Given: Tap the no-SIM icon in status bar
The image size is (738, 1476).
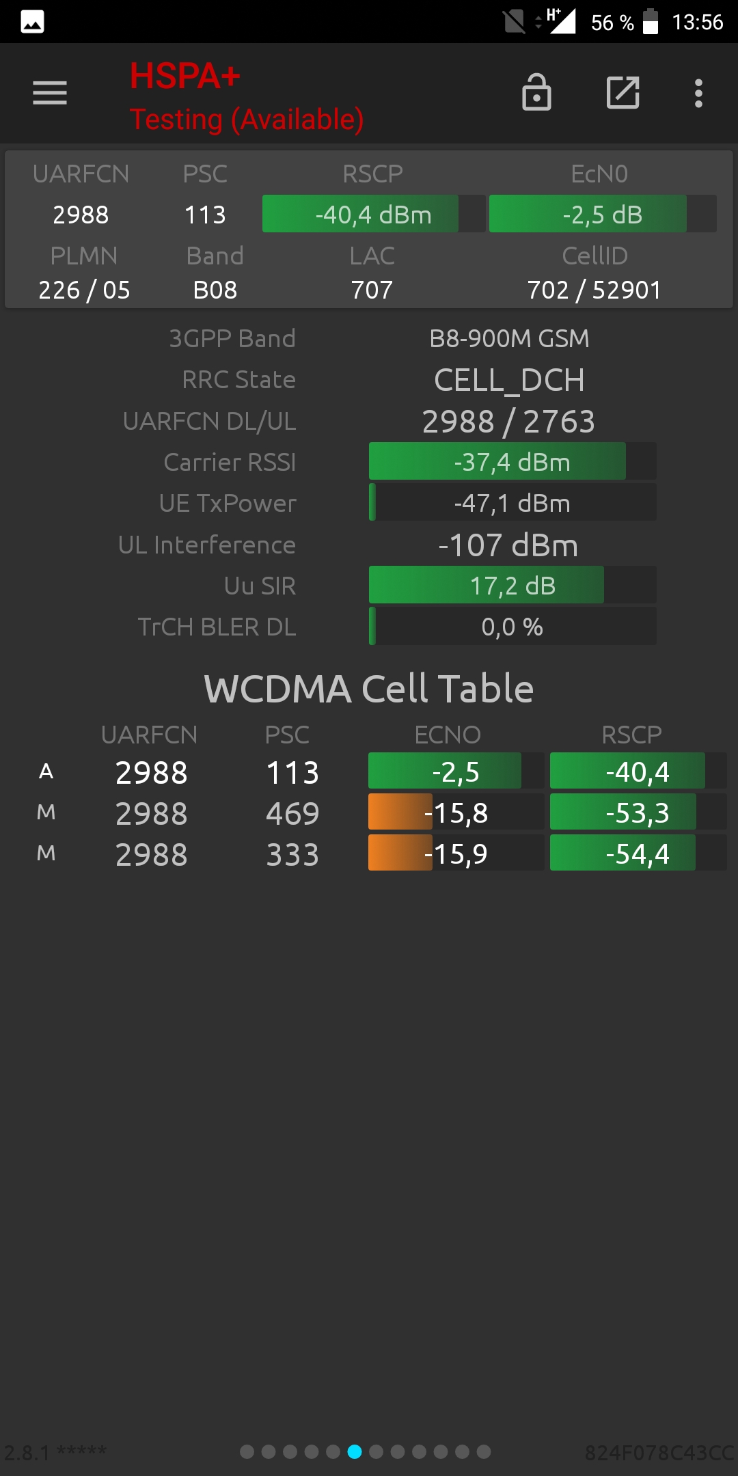Looking at the screenshot, I should click(514, 22).
